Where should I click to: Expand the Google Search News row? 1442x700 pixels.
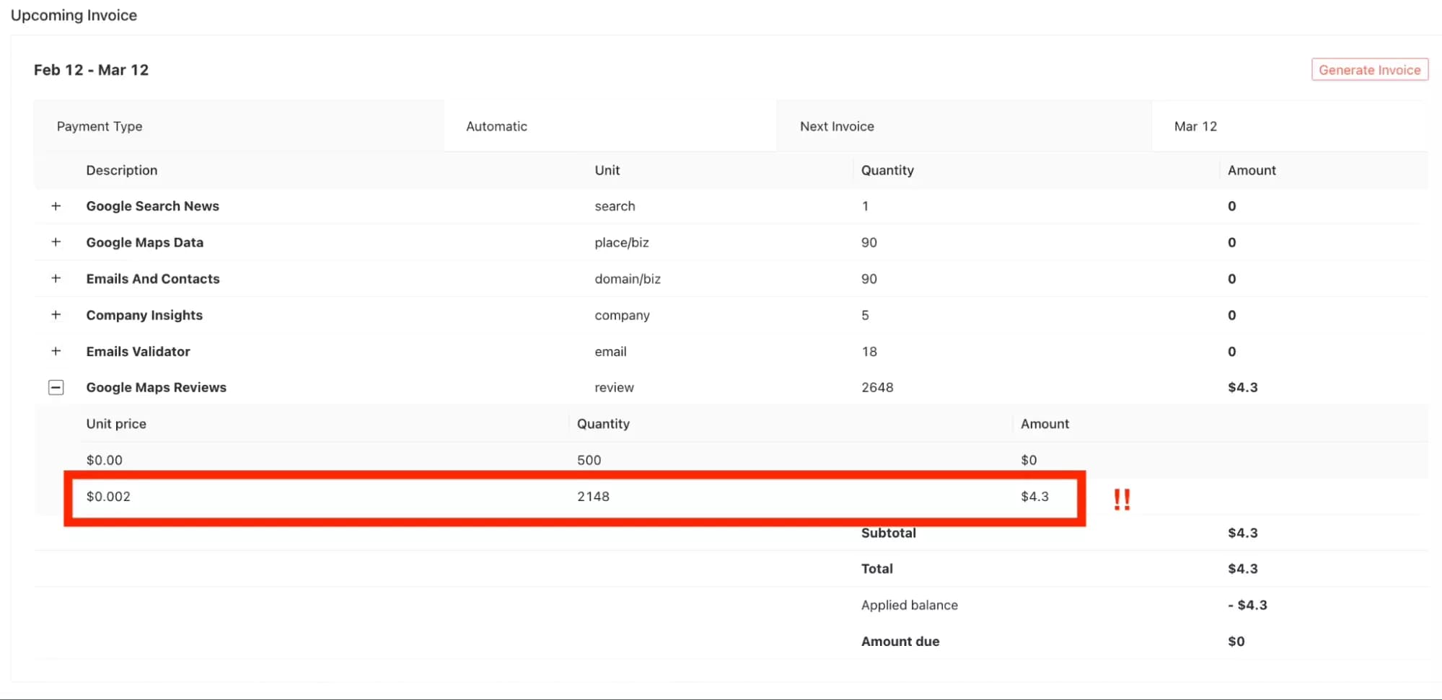pyautogui.click(x=56, y=205)
